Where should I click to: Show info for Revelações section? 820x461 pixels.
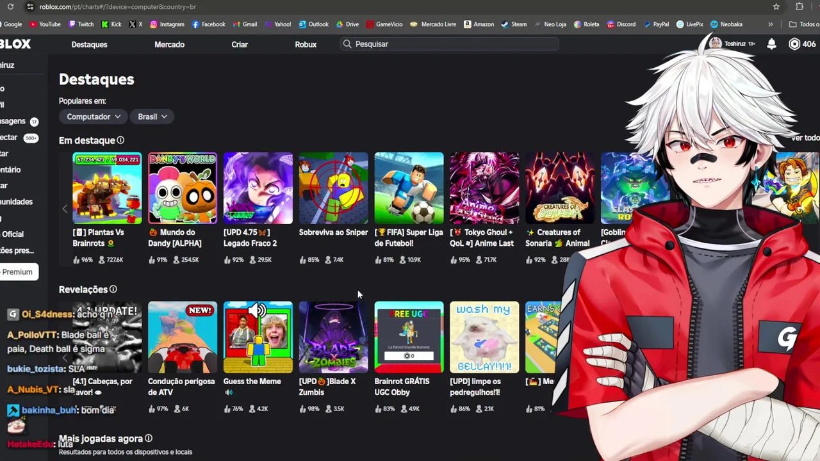click(113, 289)
